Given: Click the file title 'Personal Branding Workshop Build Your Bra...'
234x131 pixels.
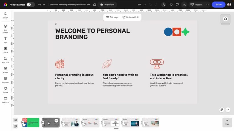Looking at the screenshot, I should pyautogui.click(x=71, y=5).
